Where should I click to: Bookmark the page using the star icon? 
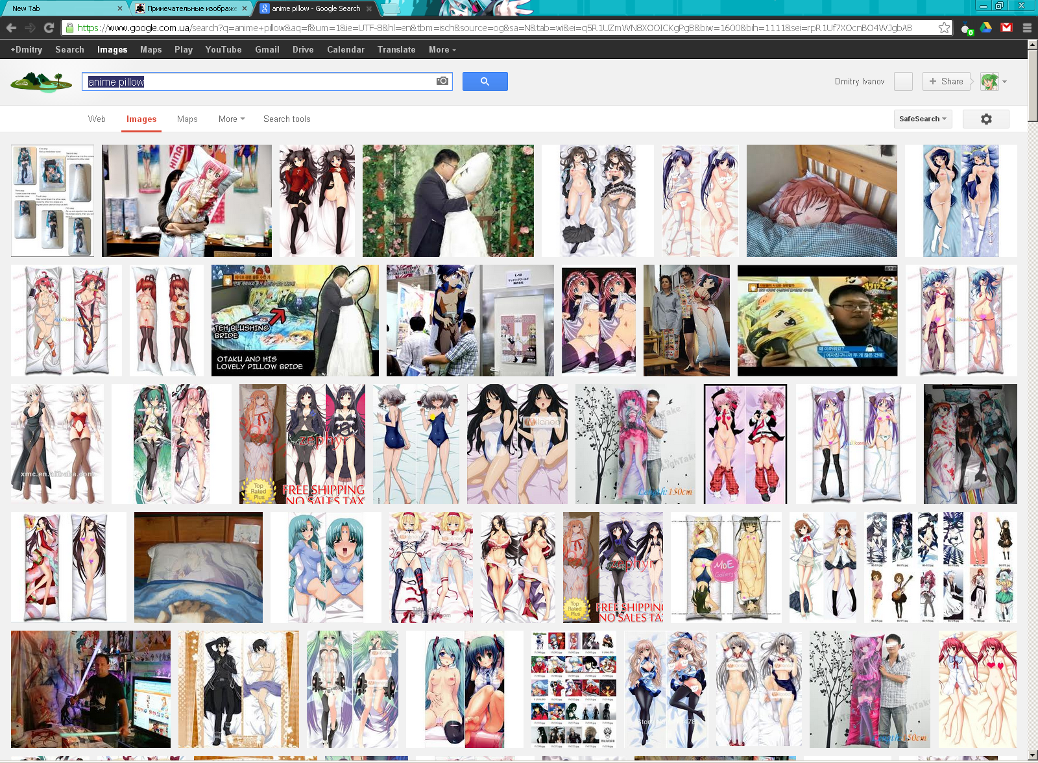pyautogui.click(x=944, y=28)
